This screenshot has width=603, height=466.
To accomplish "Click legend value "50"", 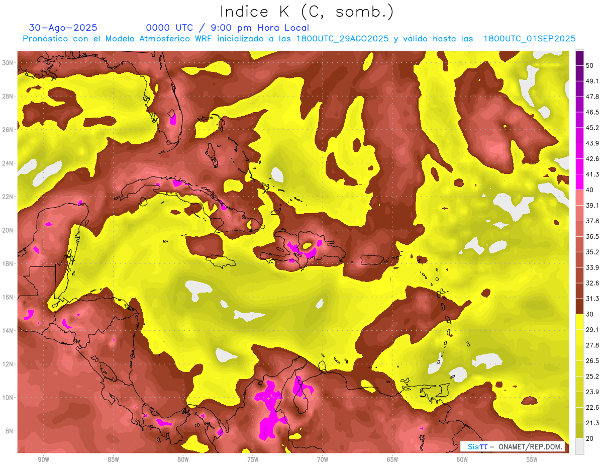I will tap(590, 66).
